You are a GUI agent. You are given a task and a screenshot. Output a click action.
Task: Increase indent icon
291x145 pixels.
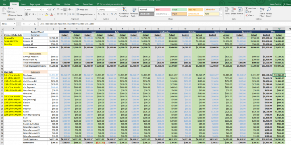point(73,14)
